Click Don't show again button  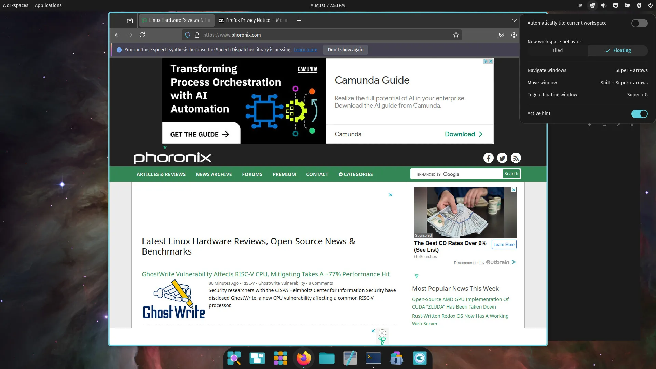coord(345,50)
